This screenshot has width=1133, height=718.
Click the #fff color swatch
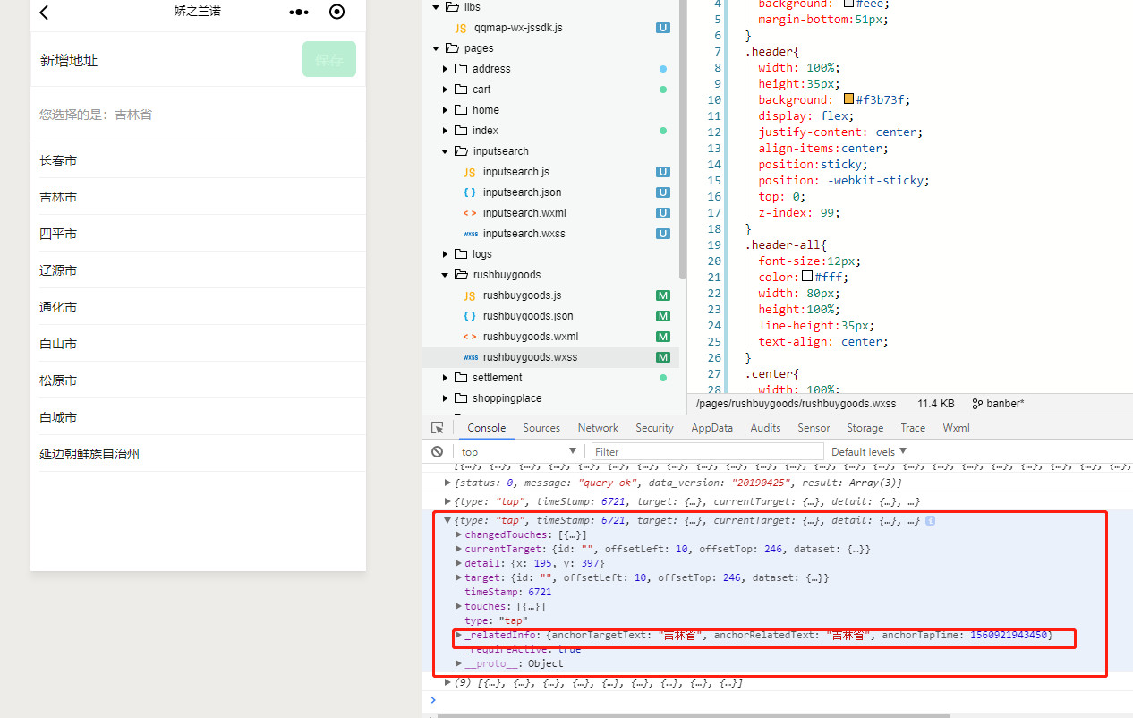coord(807,277)
